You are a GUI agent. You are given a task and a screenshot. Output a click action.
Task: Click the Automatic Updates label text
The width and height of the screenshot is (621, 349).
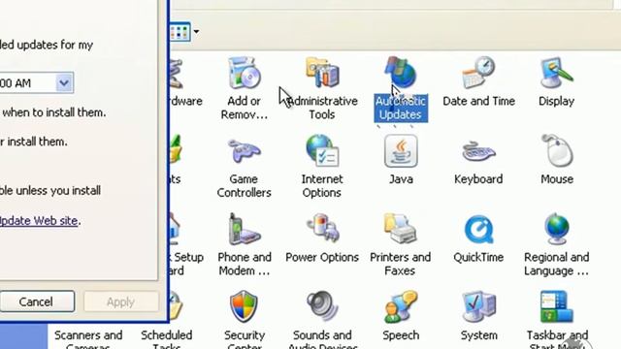(x=401, y=108)
